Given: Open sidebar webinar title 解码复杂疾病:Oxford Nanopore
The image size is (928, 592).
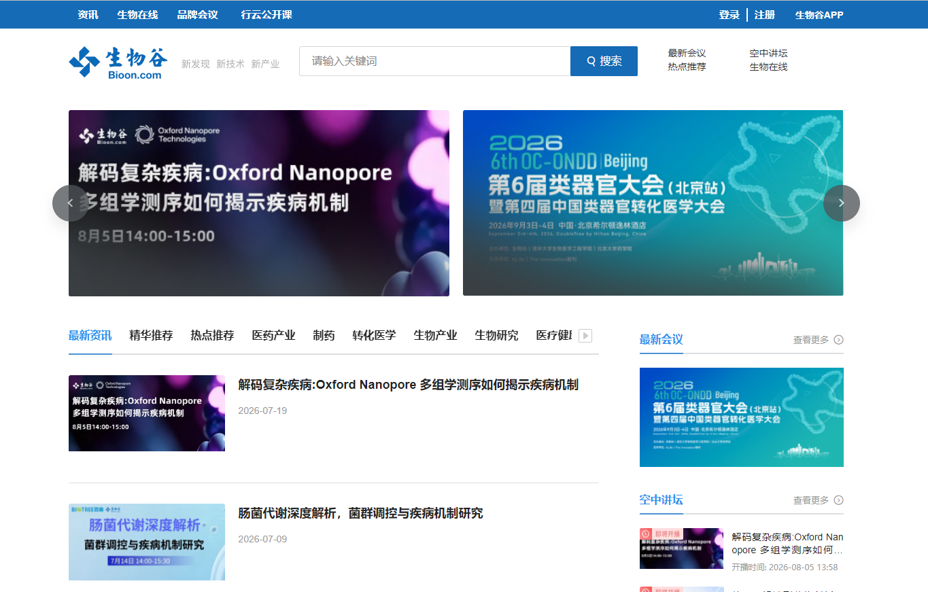Looking at the screenshot, I should click(787, 543).
